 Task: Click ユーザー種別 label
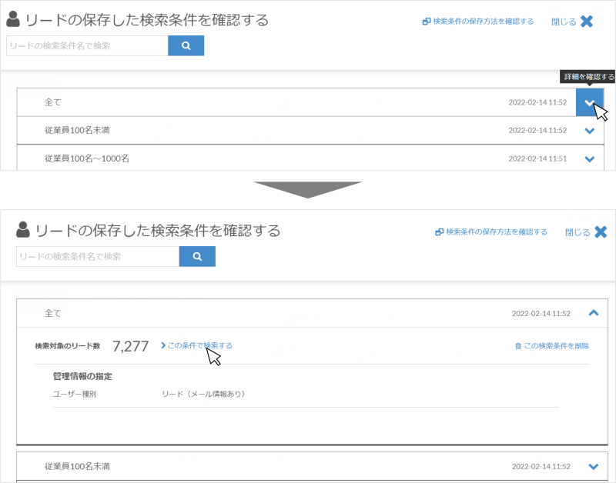75,394
